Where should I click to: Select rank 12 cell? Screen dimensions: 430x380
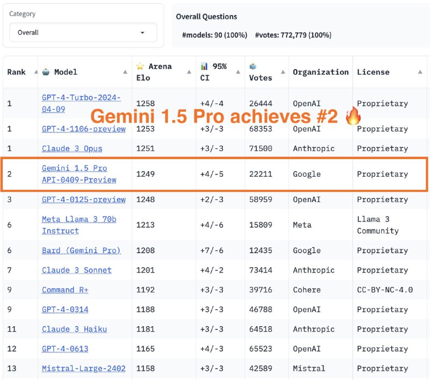click(12, 349)
